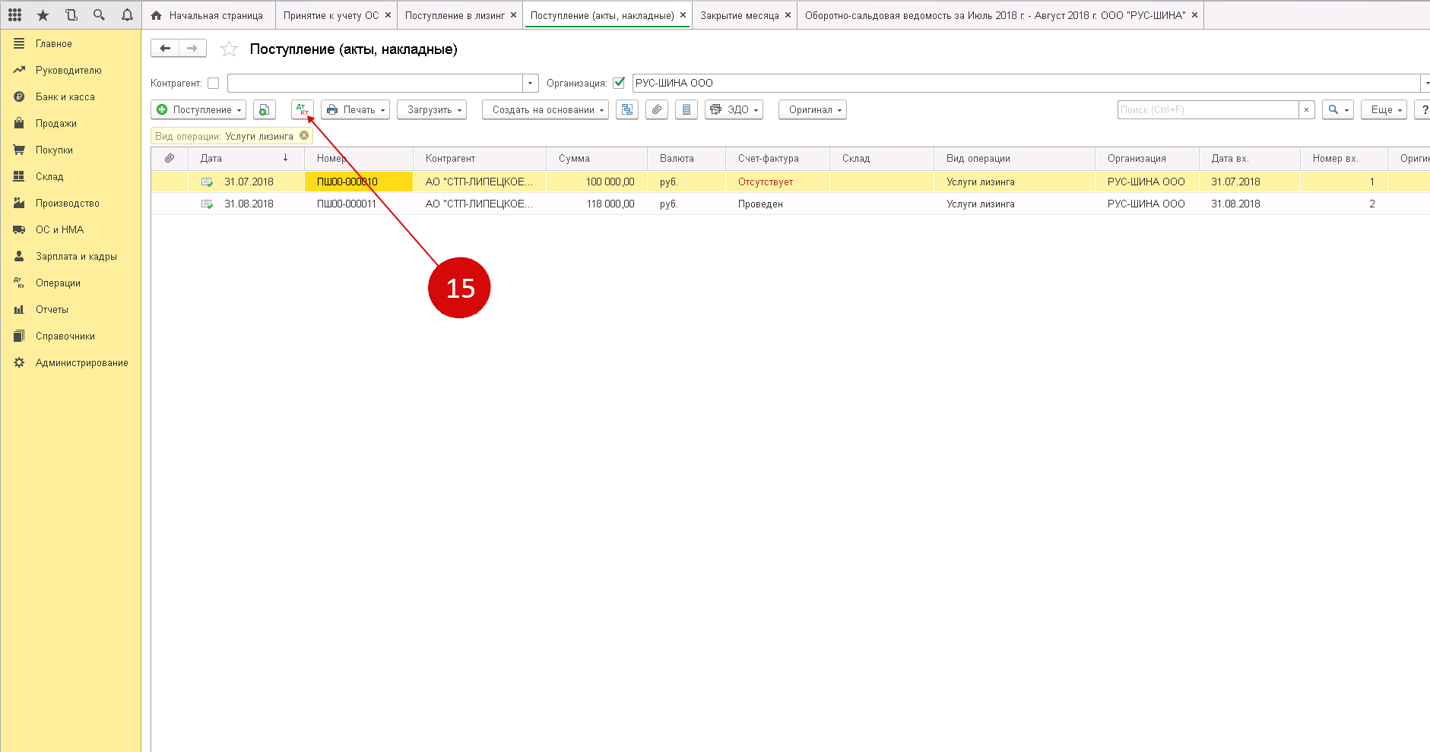Click the back navigation arrow

tap(165, 49)
